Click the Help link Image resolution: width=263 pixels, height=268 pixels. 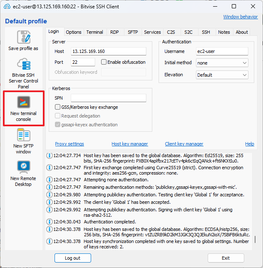click(250, 144)
